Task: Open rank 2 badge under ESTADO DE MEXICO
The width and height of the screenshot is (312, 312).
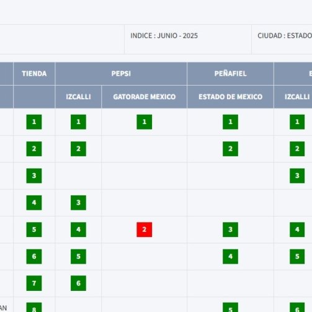Action: tap(230, 149)
